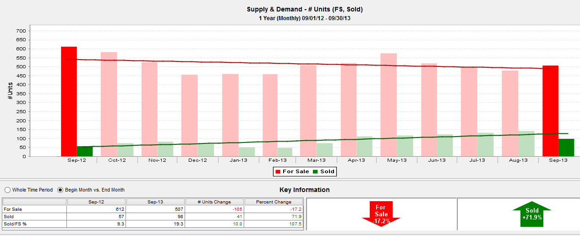The height and width of the screenshot is (236, 580).
Task: Click the For Sale row's 612 value cell
Action: [x=96, y=209]
